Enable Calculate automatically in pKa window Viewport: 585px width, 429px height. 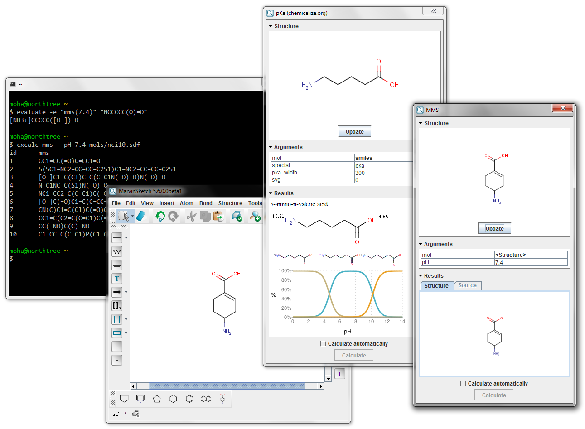coord(323,343)
